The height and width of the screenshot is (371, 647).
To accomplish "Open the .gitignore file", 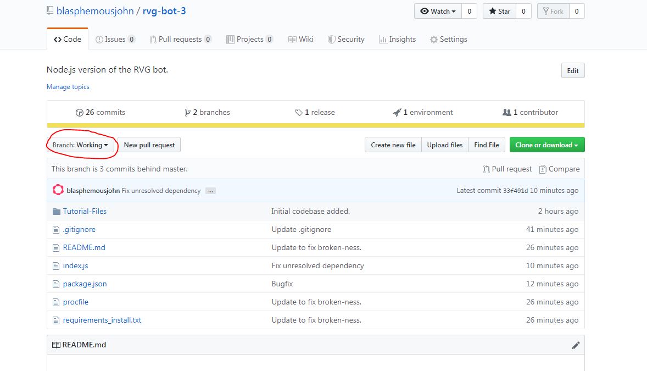I will (x=79, y=229).
